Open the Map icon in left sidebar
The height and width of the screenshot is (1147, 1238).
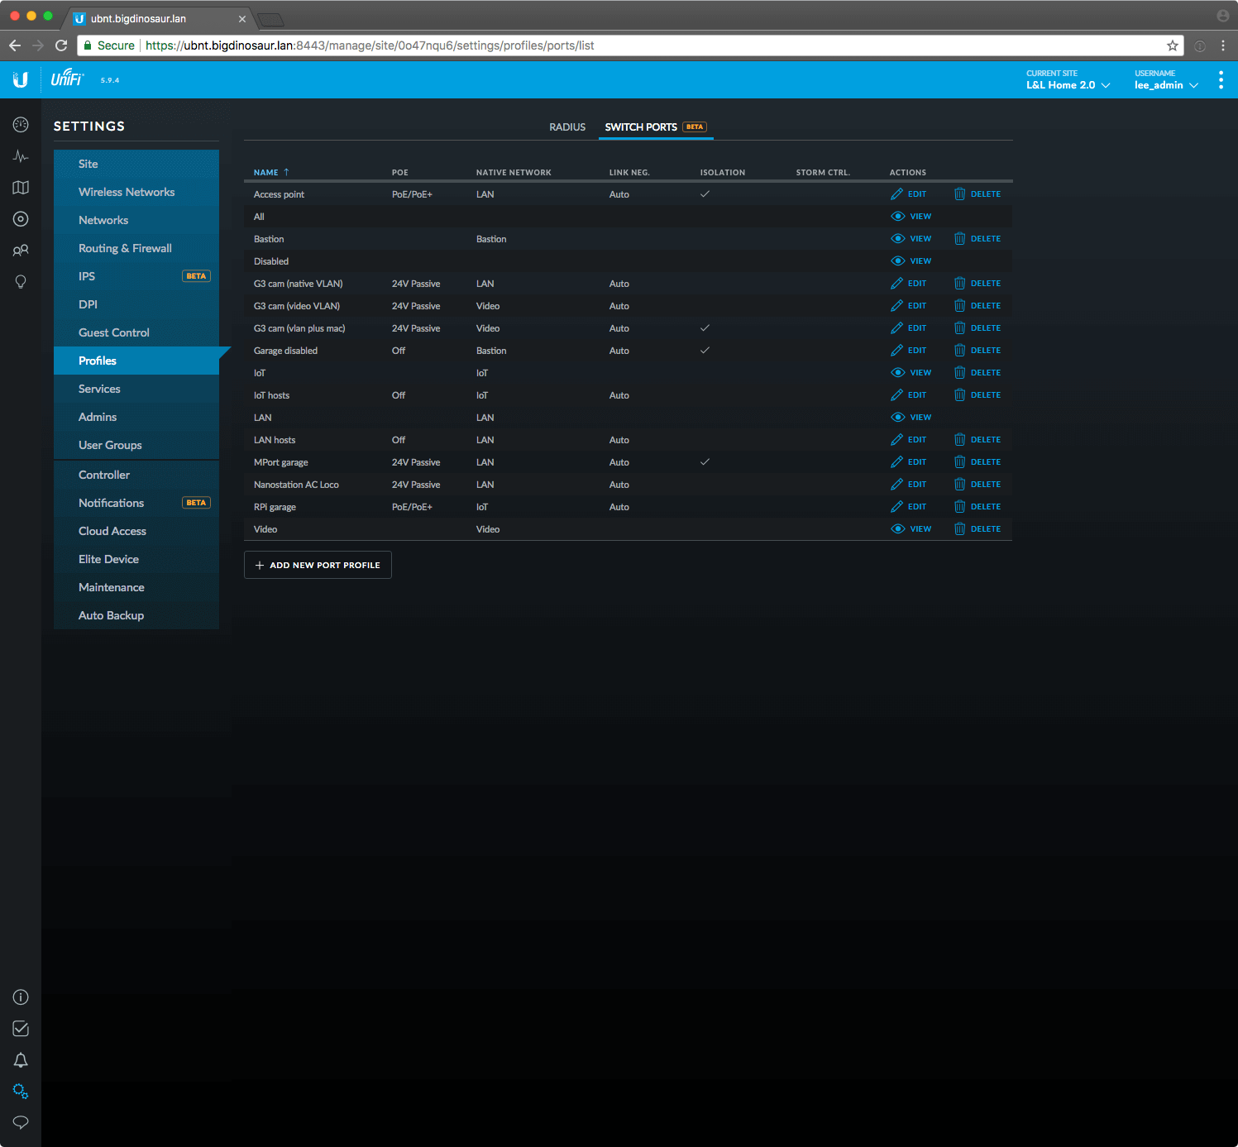(x=21, y=188)
